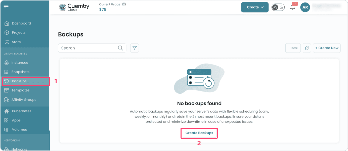The width and height of the screenshot is (348, 151).
Task: Open the Snapshots page
Action: coord(21,72)
